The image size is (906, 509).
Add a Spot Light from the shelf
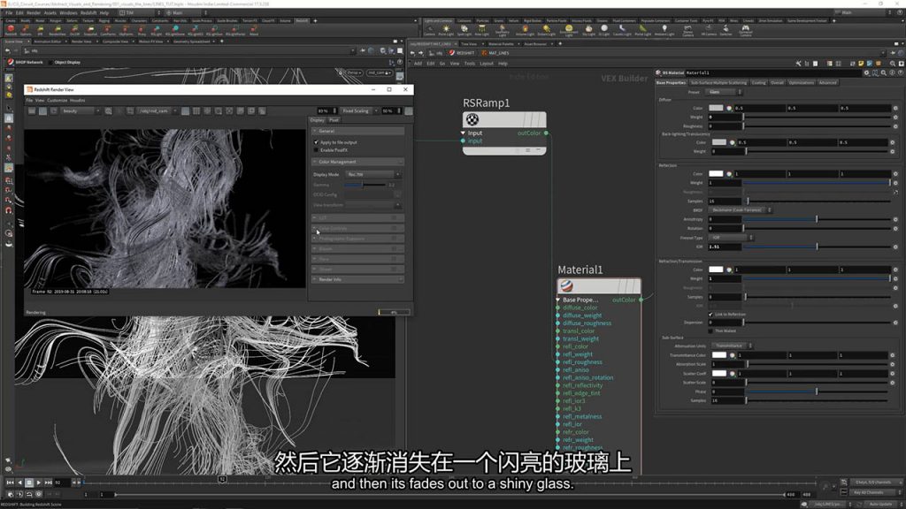tap(465, 28)
